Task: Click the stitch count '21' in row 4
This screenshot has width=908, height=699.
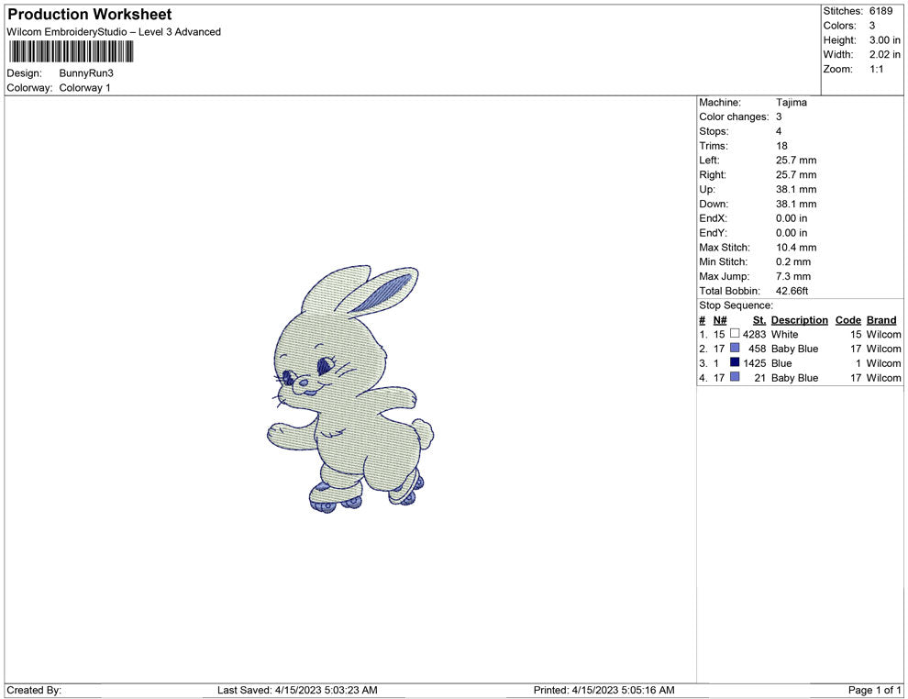Action: point(759,378)
